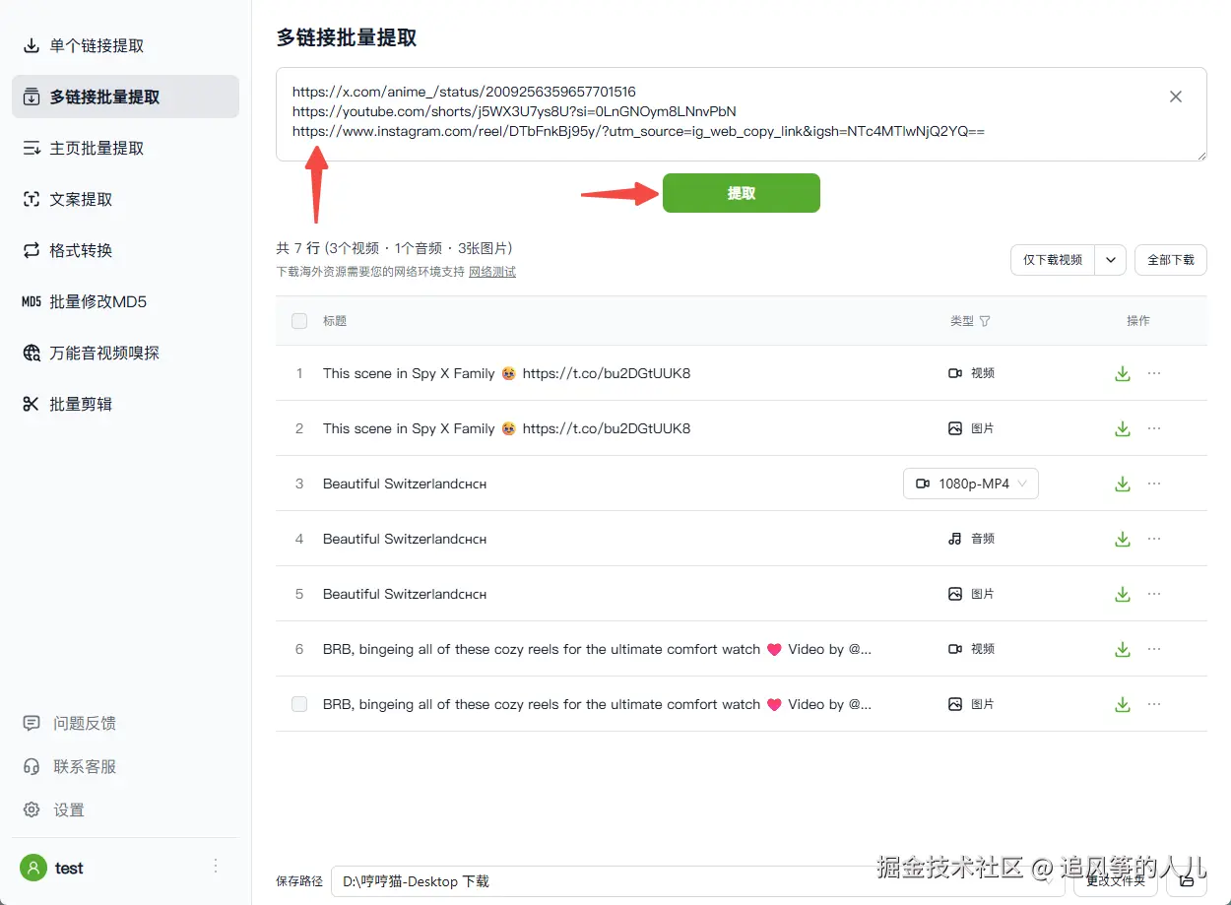
Task: Open more options for row 1 视频
Action: point(1154,373)
